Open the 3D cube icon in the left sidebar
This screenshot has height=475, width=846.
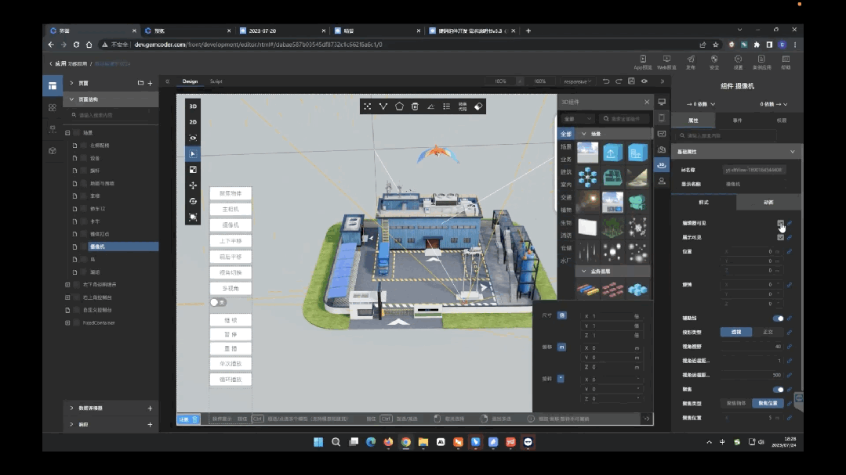point(53,151)
